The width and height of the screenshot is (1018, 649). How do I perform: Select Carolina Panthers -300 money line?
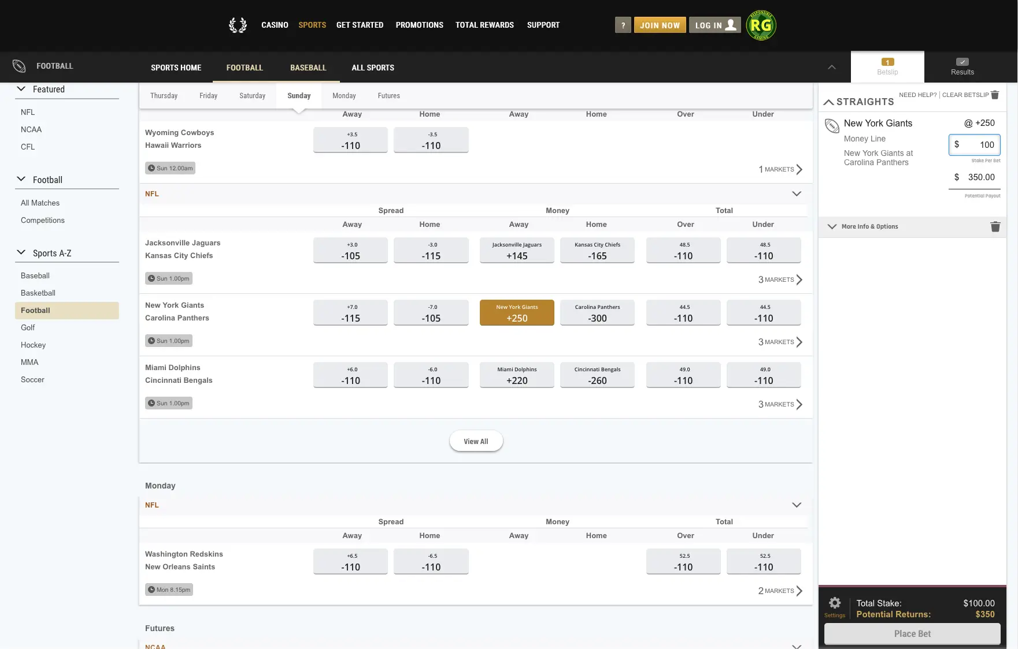pos(597,312)
